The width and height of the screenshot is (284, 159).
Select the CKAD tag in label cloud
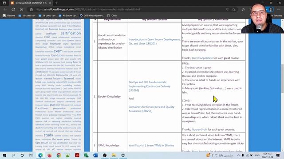coord(47,37)
